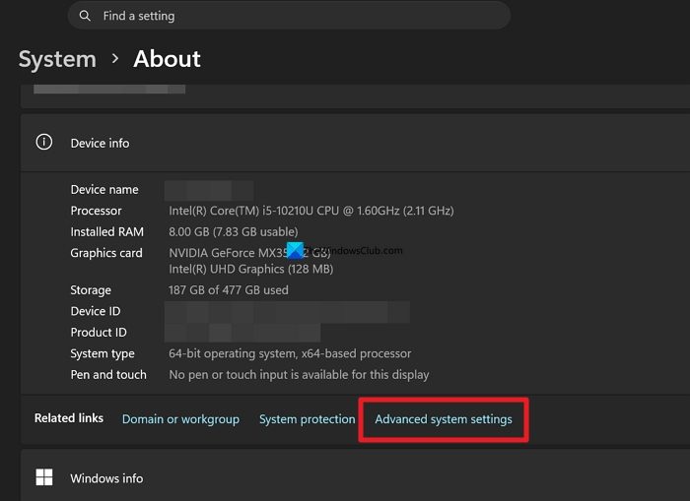
Task: Select the 64-bit operating system value
Action: [290, 353]
